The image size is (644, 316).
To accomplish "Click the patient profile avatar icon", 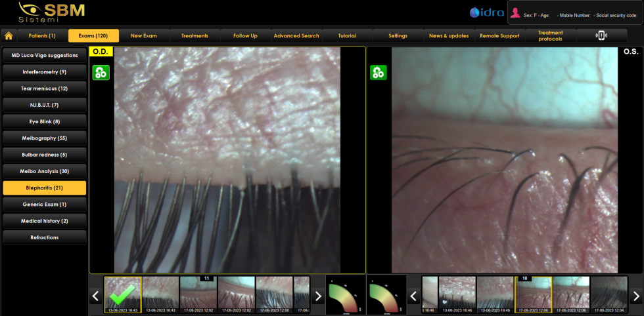I will coord(516,13).
